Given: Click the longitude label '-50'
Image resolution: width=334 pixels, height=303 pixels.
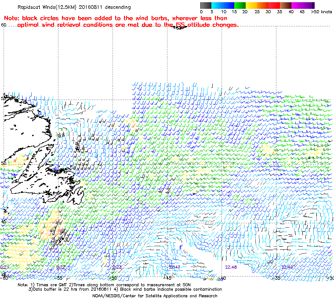Looking at the screenshot, I should click(113, 278).
